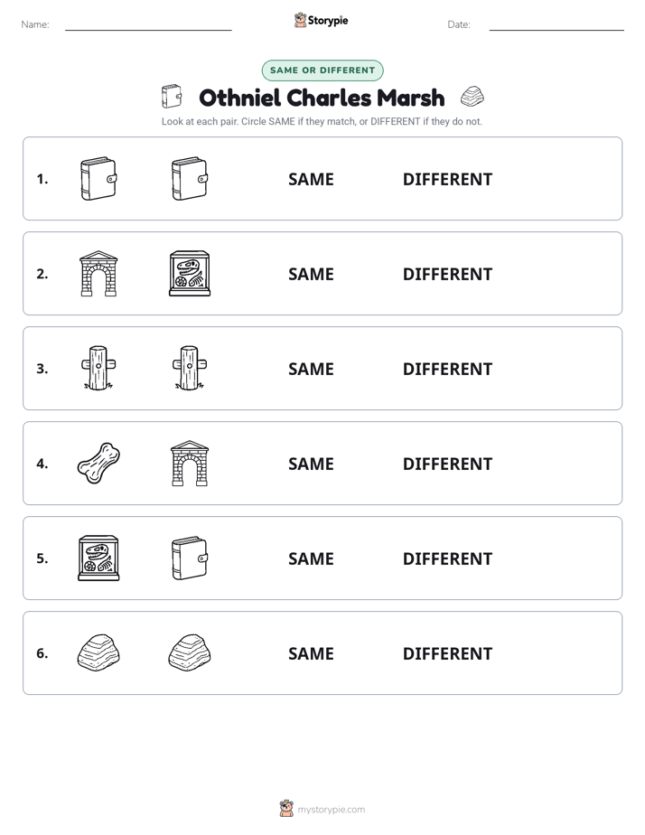Click the stone archway icon in row 2

[x=98, y=274]
